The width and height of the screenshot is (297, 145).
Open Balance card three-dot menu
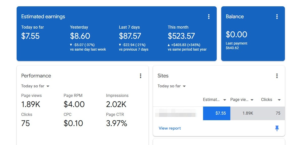click(277, 17)
